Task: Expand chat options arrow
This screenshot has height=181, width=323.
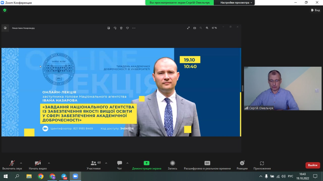Action: [127, 163]
